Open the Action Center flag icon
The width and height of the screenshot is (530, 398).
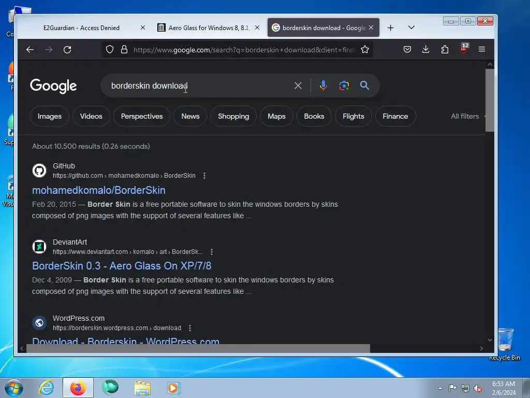(452, 388)
